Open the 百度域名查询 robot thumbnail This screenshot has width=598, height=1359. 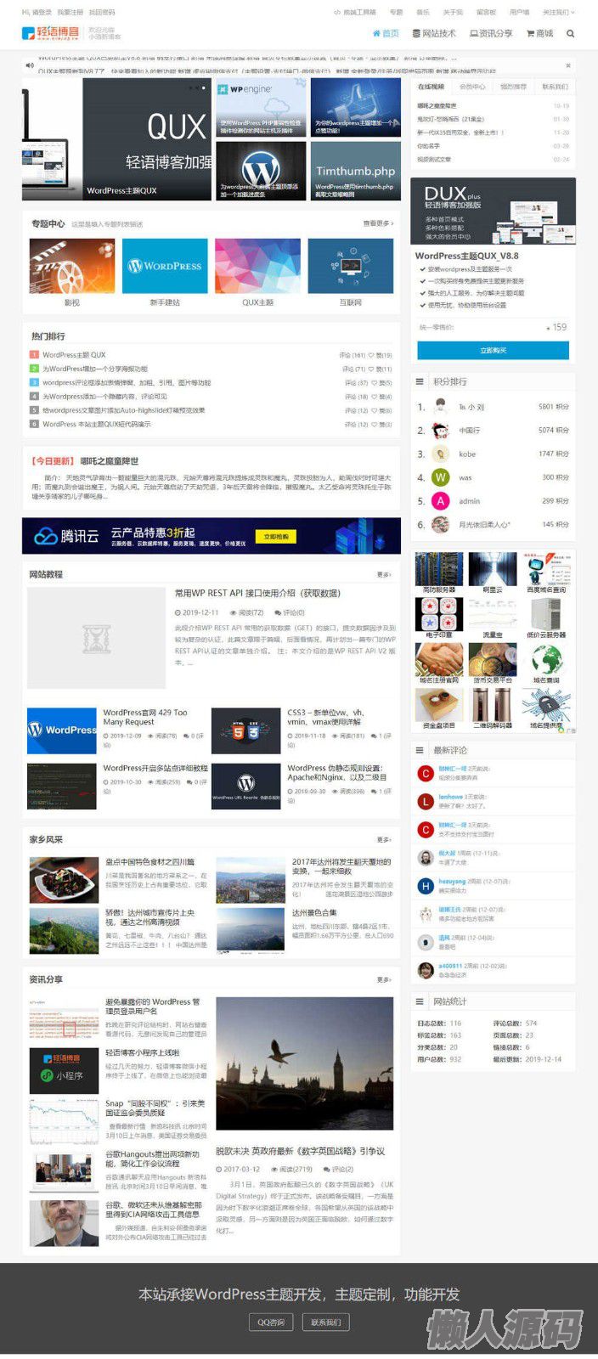coord(546,568)
